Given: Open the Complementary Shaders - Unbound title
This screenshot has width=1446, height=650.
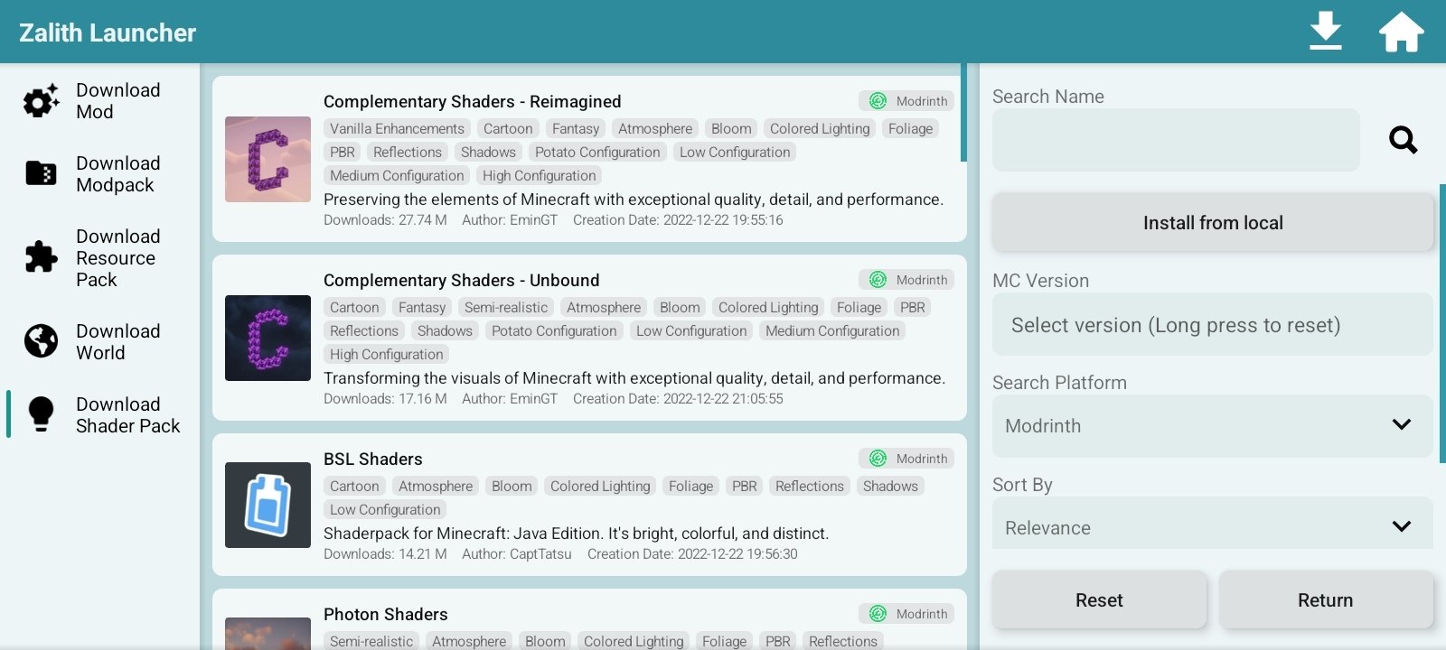Looking at the screenshot, I should [x=461, y=281].
